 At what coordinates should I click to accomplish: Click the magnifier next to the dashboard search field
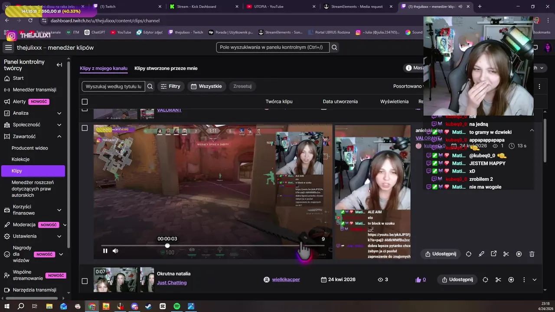(334, 47)
